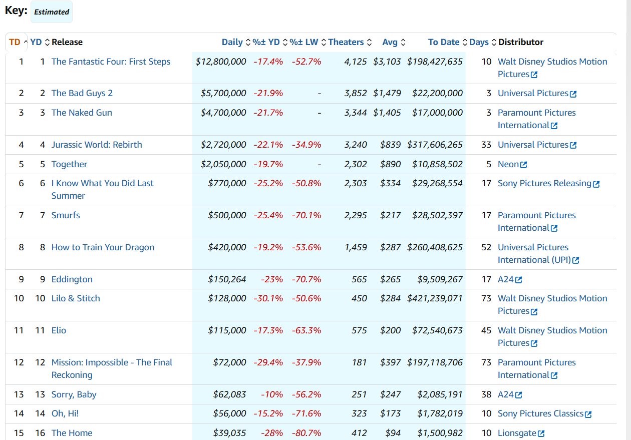Open How to Train Your Dragon link
The image size is (631, 440).
103,247
